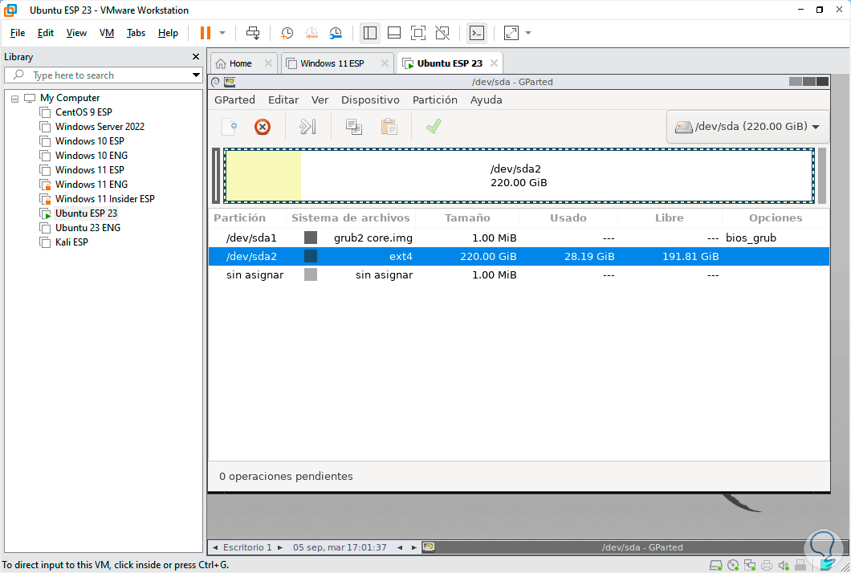
Task: Revert VM to previous snapshot
Action: point(311,33)
